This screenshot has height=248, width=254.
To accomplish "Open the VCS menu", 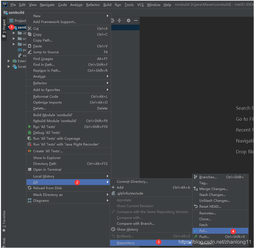I will click(x=140, y=5).
